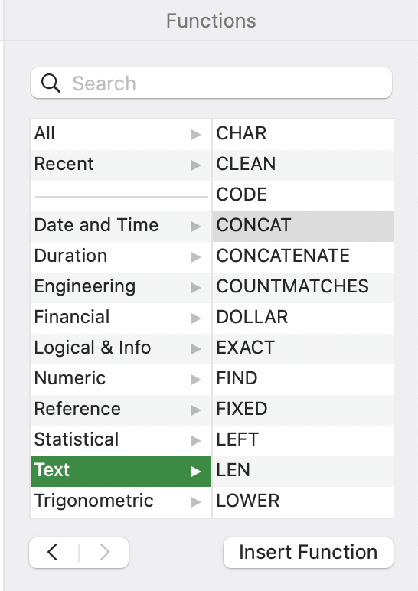Viewport: 418px width, 591px height.
Task: Click the arrow next to Trigonometric
Action: pos(196,501)
